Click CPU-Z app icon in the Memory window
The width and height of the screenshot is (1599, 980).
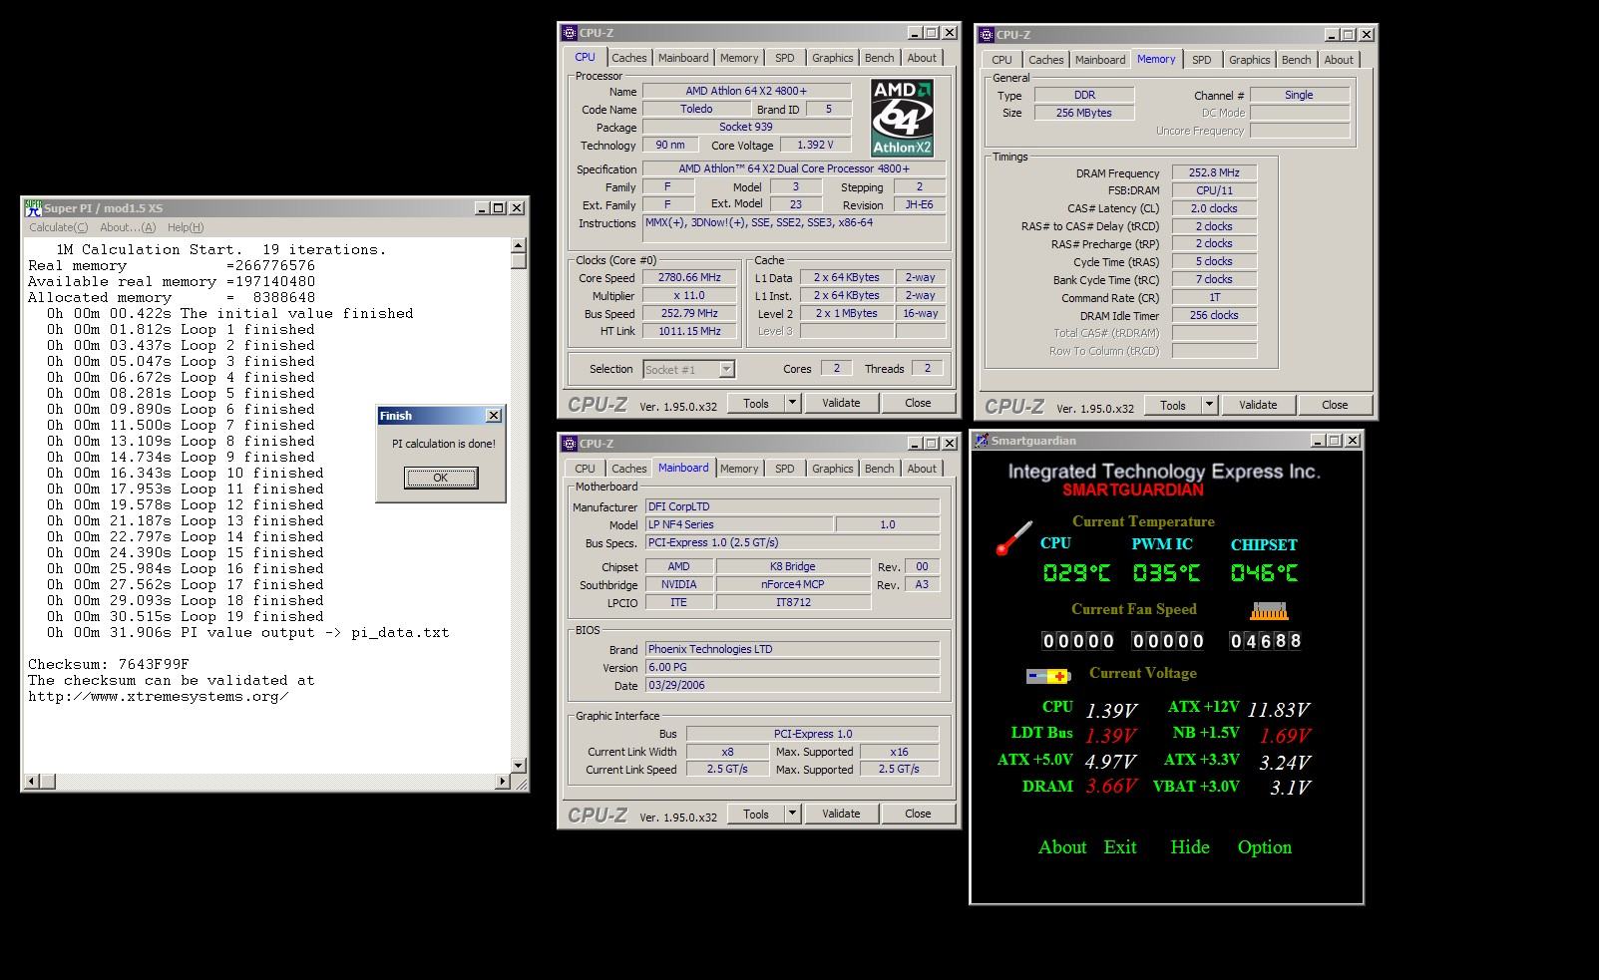coord(987,35)
